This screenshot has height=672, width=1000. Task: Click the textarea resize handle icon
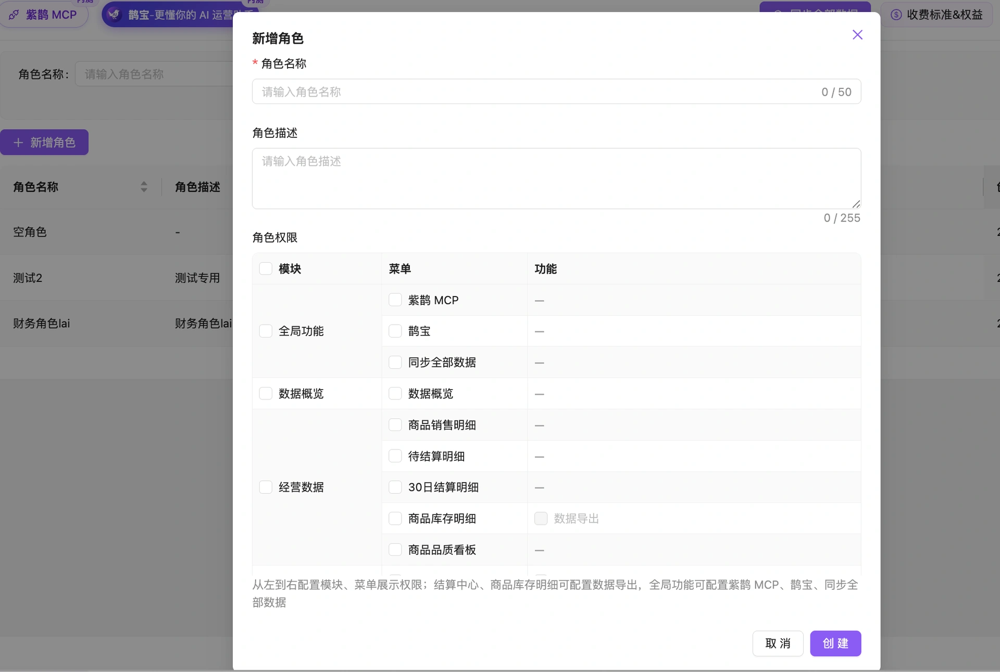point(856,204)
